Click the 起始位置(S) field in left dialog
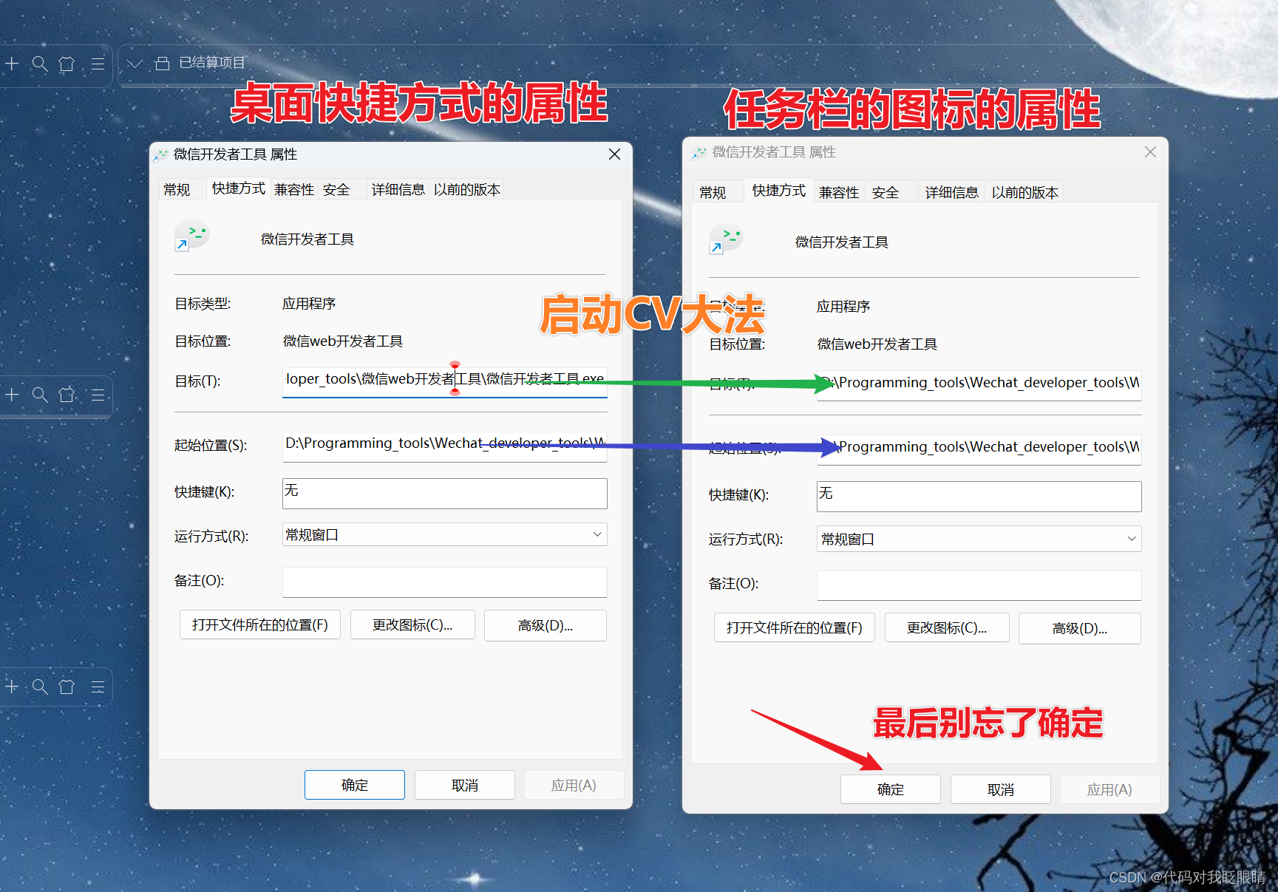Screen dimensions: 1278x892 (445, 446)
